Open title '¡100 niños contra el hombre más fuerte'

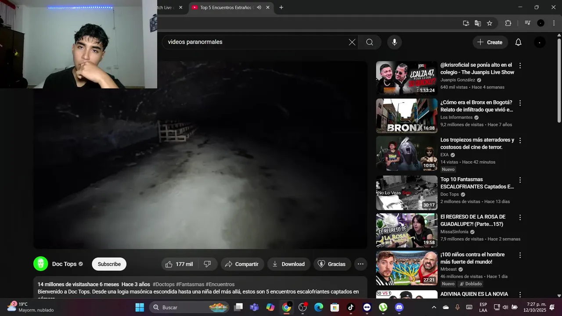(472, 258)
